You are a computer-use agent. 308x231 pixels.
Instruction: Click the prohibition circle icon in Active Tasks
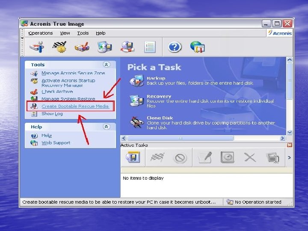[x=180, y=158]
